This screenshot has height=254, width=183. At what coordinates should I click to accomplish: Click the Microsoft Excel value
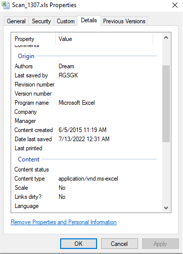coord(77,103)
